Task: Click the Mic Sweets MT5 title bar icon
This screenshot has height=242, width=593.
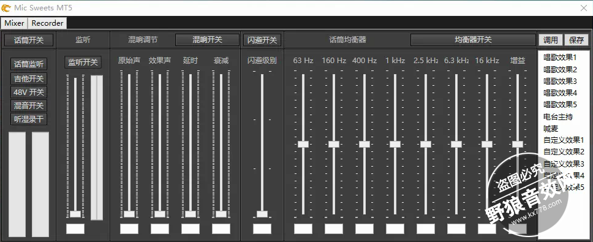Action: pos(6,7)
